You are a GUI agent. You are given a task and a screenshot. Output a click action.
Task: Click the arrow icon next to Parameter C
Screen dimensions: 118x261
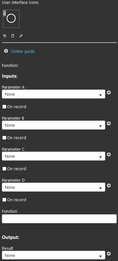[109, 154]
